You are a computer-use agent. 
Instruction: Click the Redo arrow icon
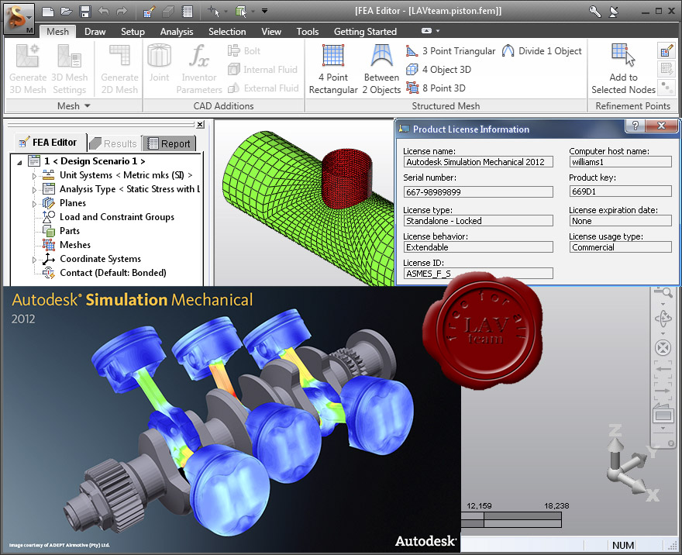click(122, 12)
